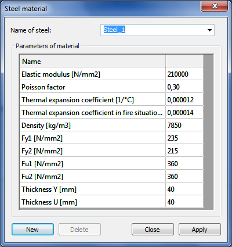
Task: Select the Fu2 value cell
Action: [x=184, y=177]
